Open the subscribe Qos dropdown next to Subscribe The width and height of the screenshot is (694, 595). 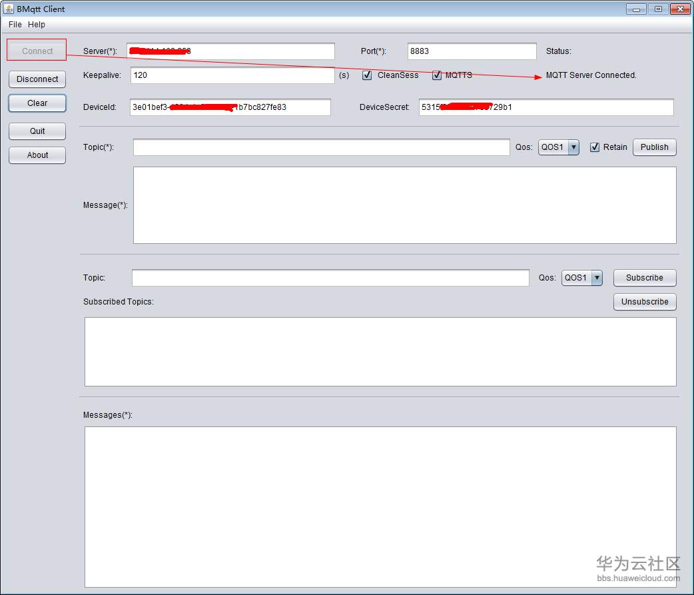(x=581, y=278)
